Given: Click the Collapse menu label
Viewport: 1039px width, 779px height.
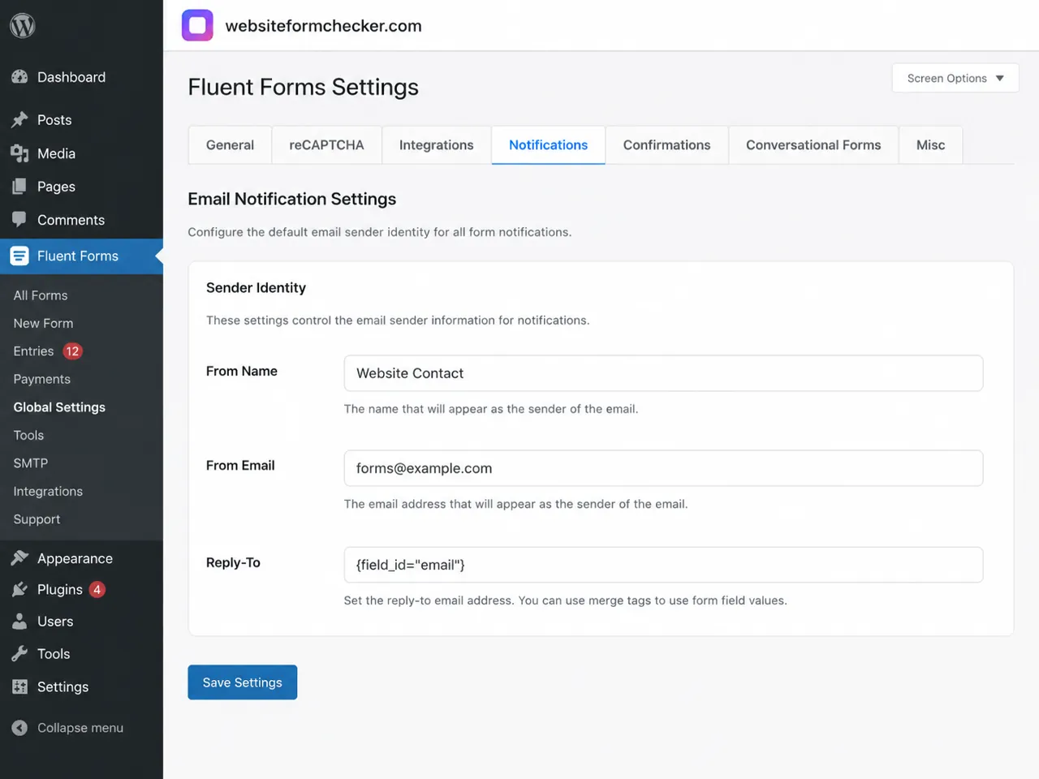Looking at the screenshot, I should [80, 728].
